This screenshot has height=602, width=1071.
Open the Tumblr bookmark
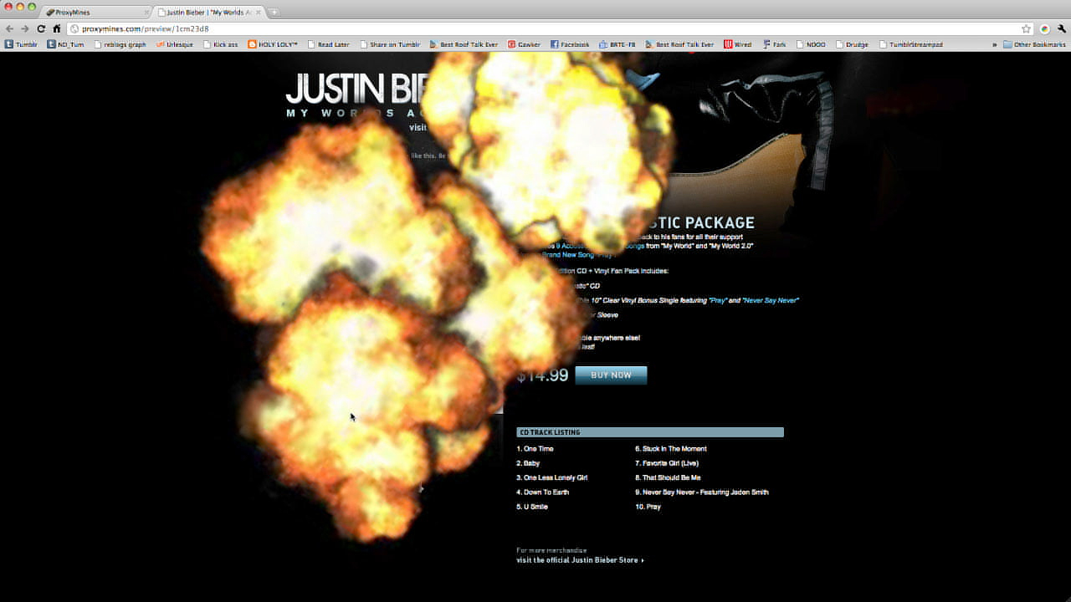(21, 44)
